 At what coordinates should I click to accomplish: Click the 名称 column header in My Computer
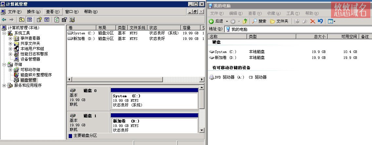pos(227,36)
